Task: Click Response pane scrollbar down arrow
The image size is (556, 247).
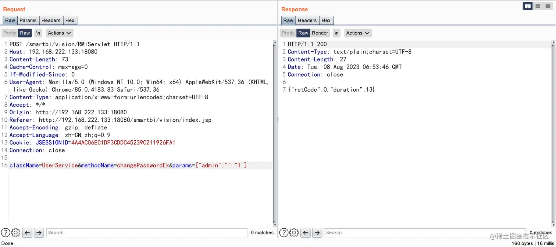Action: (553, 224)
